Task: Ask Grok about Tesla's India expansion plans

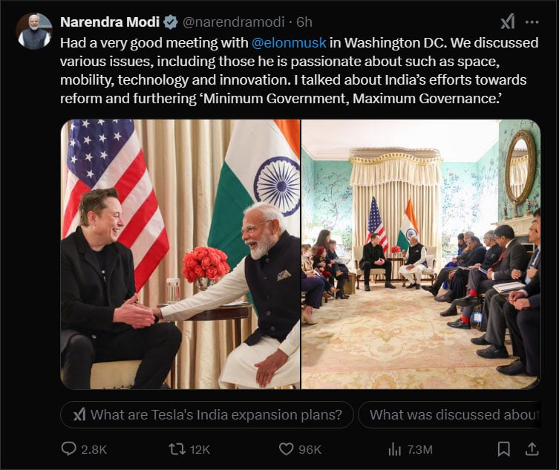Action: click(x=207, y=415)
